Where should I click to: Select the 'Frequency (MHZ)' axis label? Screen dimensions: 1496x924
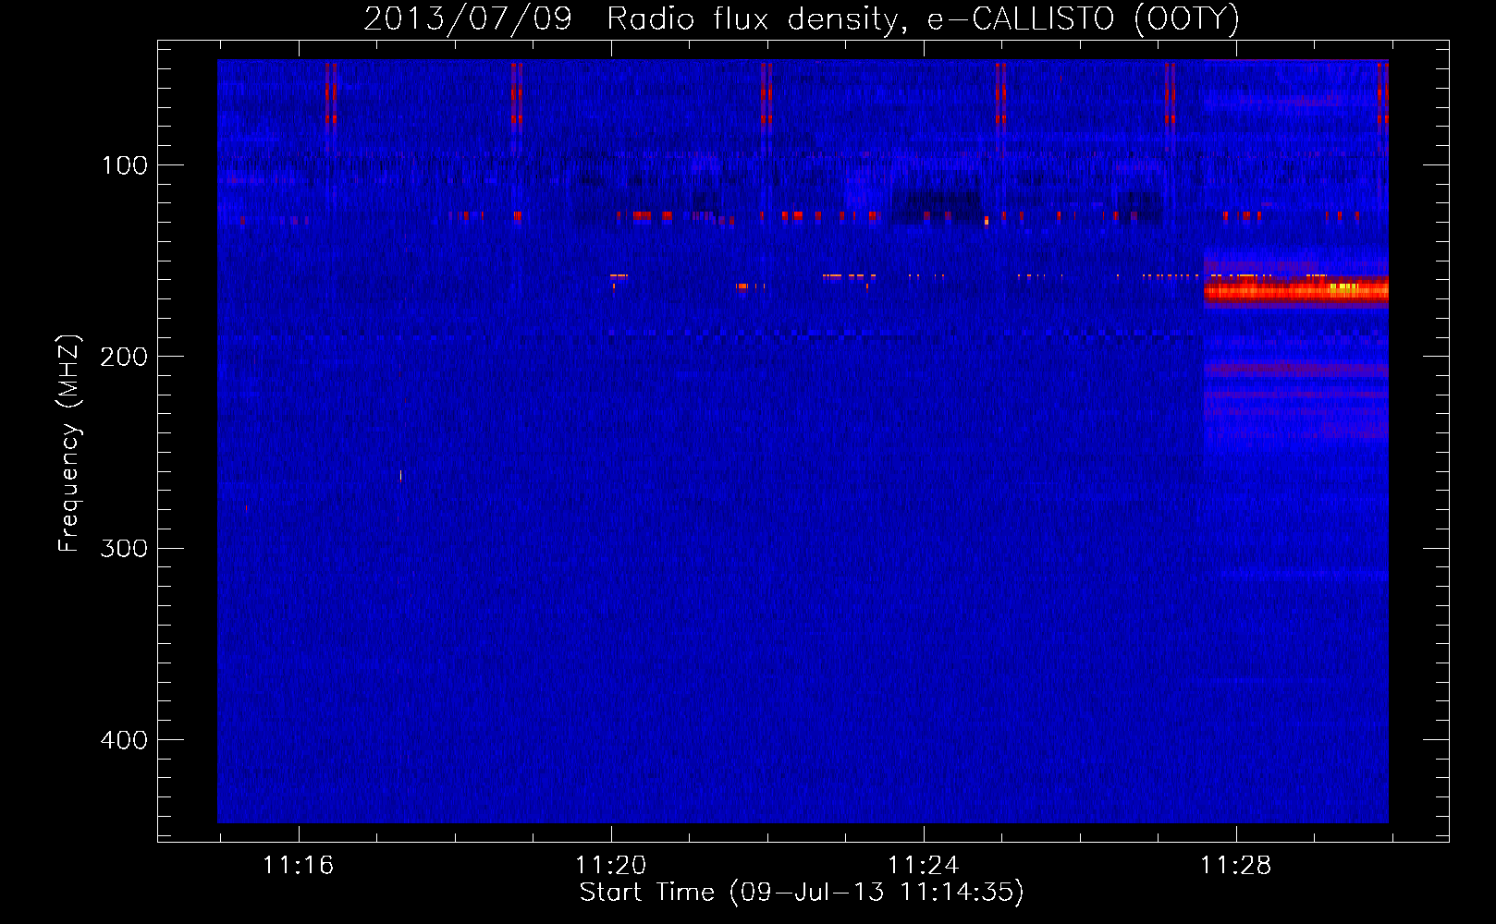[x=68, y=443]
